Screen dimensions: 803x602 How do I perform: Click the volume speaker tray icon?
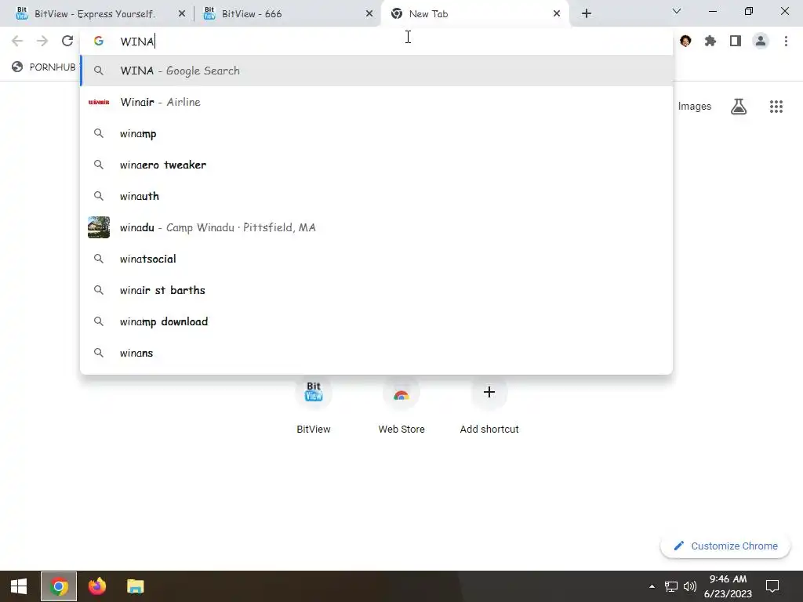[690, 586]
